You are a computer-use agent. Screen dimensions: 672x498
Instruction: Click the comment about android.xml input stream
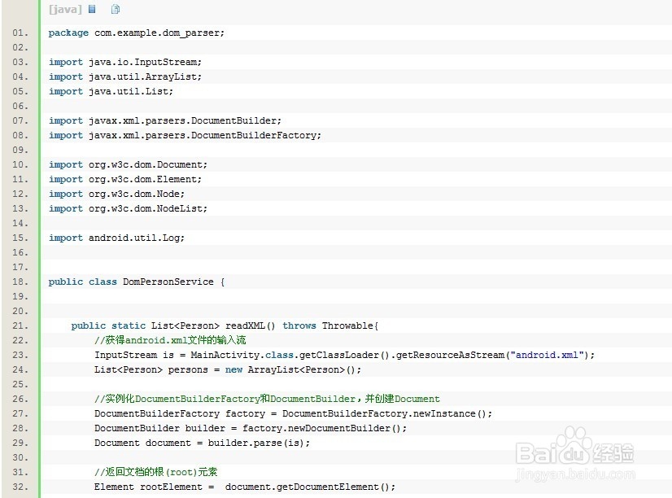coord(170,340)
